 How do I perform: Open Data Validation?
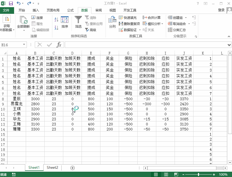[128, 30]
